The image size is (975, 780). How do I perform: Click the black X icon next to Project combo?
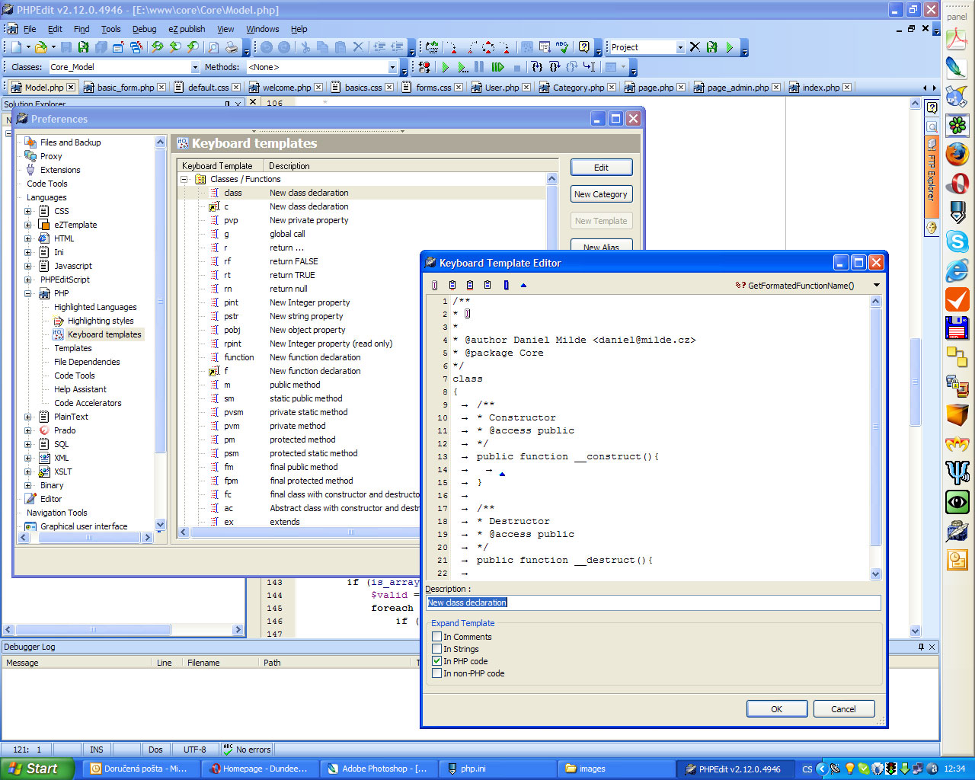click(x=695, y=47)
